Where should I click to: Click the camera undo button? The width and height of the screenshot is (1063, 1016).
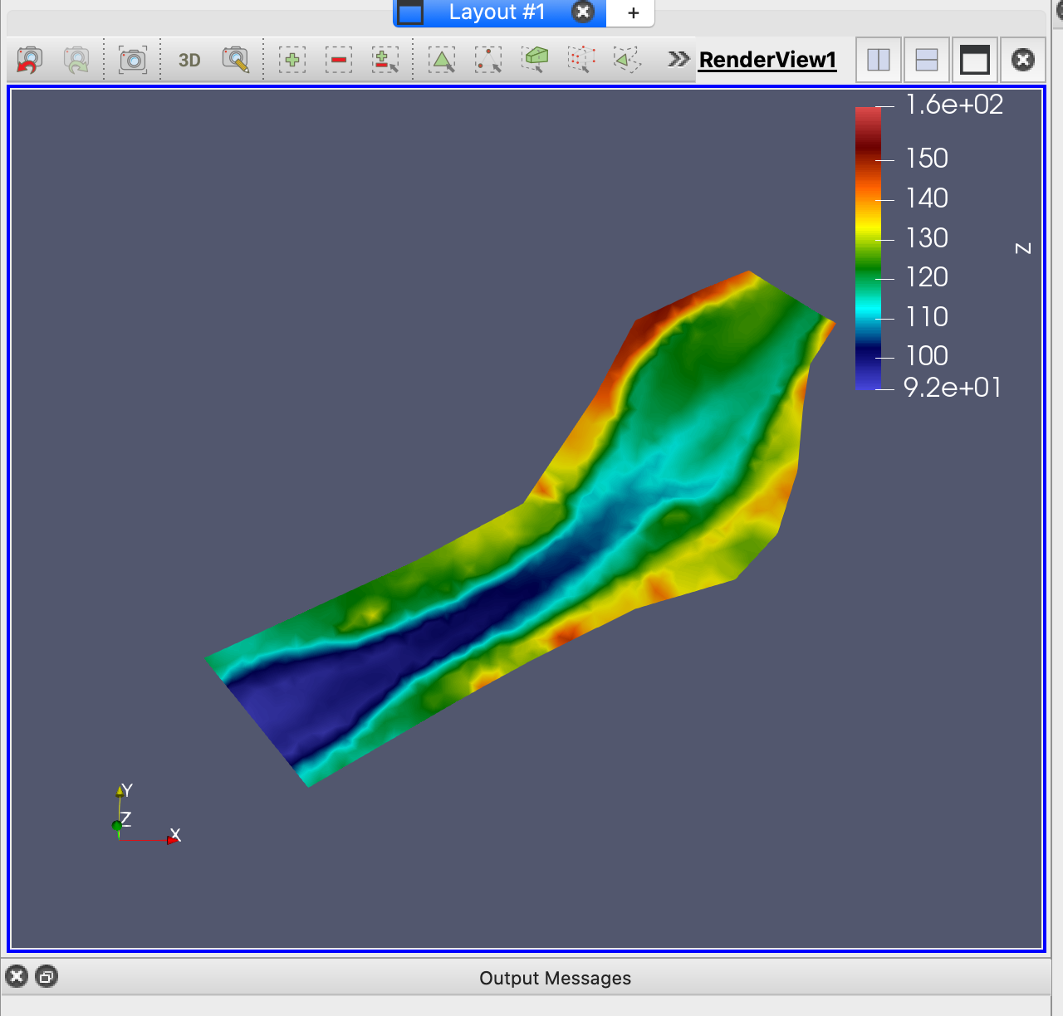point(30,60)
